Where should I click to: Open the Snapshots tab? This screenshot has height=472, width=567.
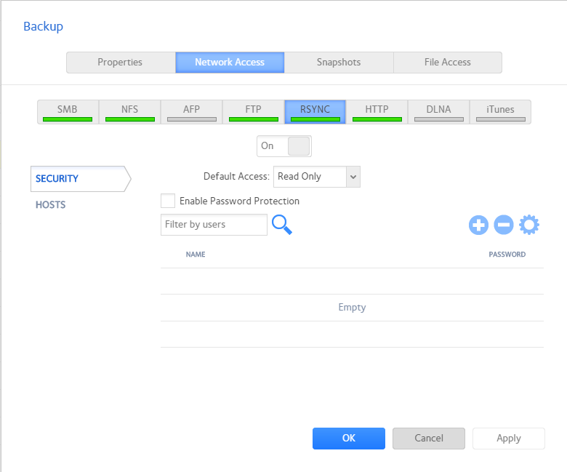(x=339, y=63)
